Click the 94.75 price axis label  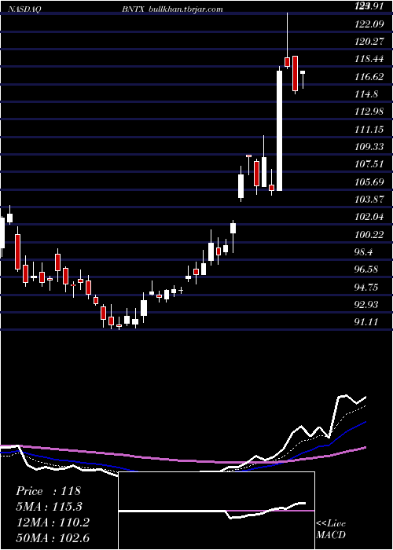365,287
